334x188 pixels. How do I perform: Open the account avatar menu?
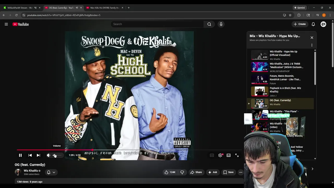(x=324, y=24)
